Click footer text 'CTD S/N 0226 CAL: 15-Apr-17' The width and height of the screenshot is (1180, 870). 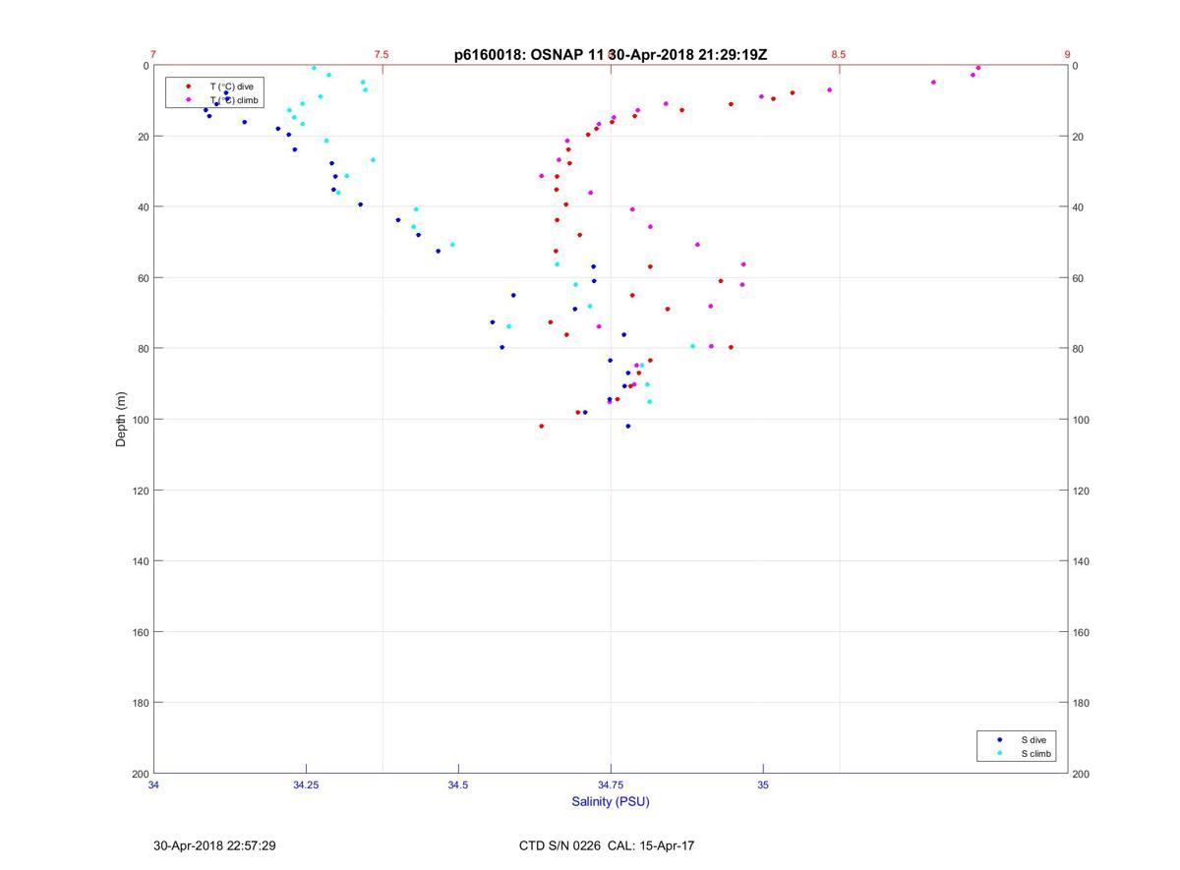pyautogui.click(x=607, y=845)
